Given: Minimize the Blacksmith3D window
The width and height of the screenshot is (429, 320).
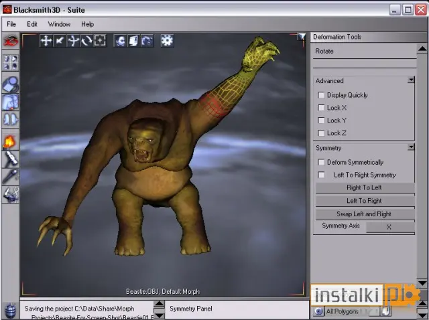Looking at the screenshot, I should tap(395, 10).
